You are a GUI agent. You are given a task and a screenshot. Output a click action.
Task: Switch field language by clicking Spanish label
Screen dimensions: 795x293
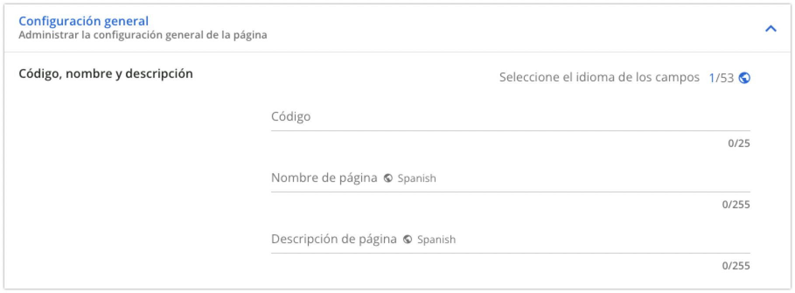[x=416, y=178]
